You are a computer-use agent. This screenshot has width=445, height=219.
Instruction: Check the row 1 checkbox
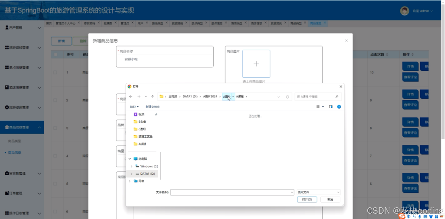pyautogui.click(x=56, y=72)
